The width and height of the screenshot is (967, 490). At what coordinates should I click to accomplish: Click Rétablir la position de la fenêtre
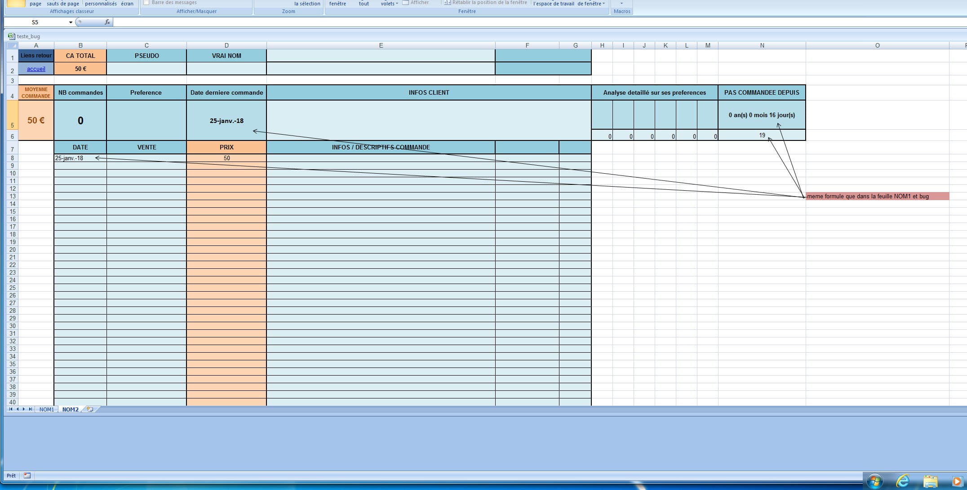point(485,3)
